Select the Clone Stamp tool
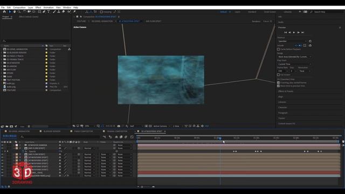 pyautogui.click(x=59, y=12)
